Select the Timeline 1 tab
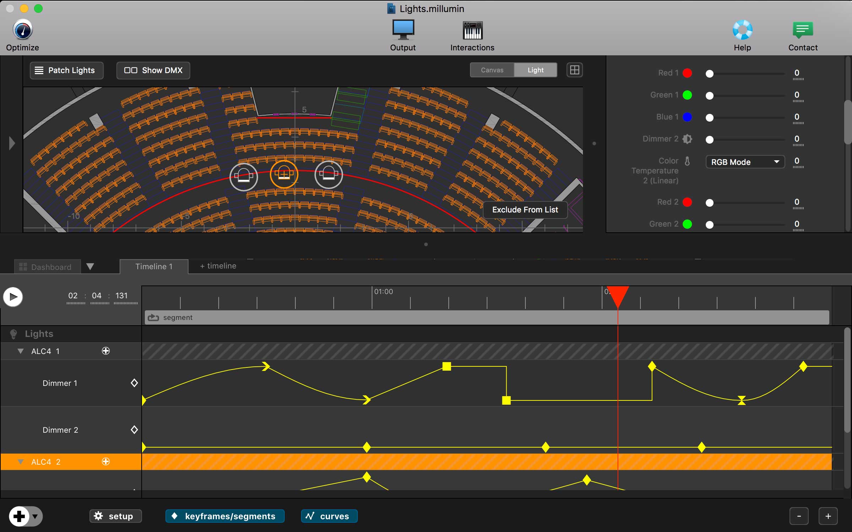The height and width of the screenshot is (532, 852). click(154, 267)
